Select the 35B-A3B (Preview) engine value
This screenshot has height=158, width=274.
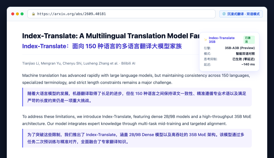tap(239, 48)
